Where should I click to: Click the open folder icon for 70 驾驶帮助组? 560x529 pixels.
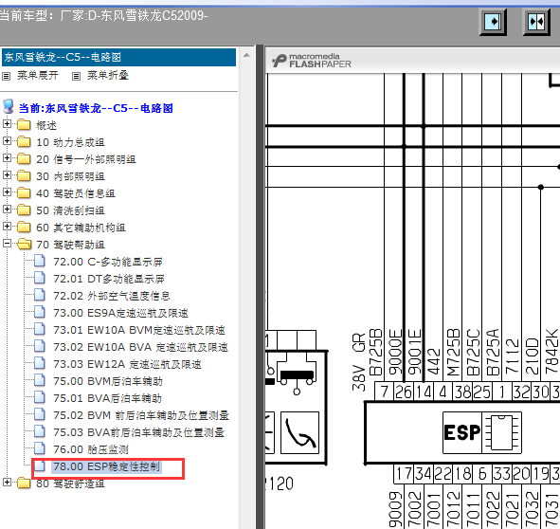[24, 245]
